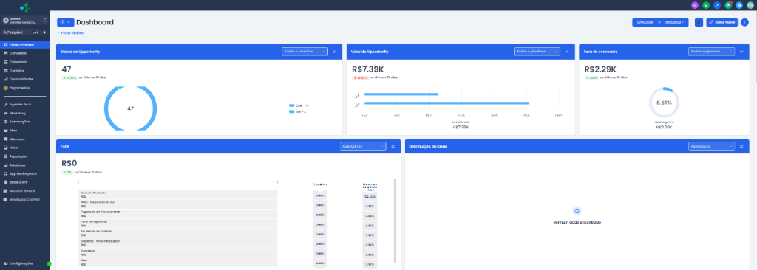Screen dimensions: 757x270
Task: Click the 8.51% conversion rate ring
Action: click(x=664, y=103)
